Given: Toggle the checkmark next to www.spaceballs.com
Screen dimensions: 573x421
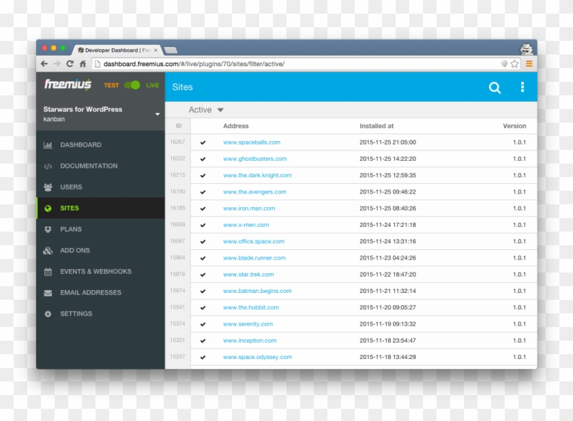Looking at the screenshot, I should [203, 142].
